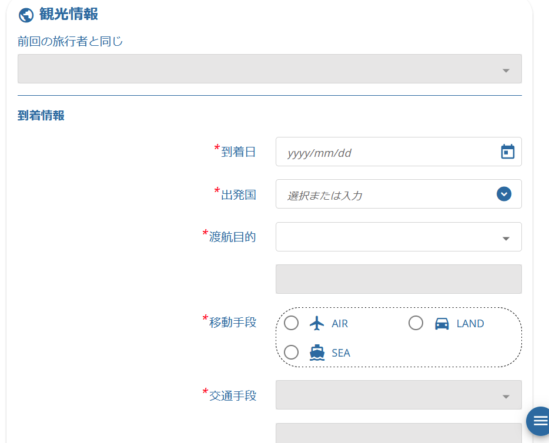This screenshot has width=549, height=443.
Task: Select the AIR radio button
Action: (292, 323)
